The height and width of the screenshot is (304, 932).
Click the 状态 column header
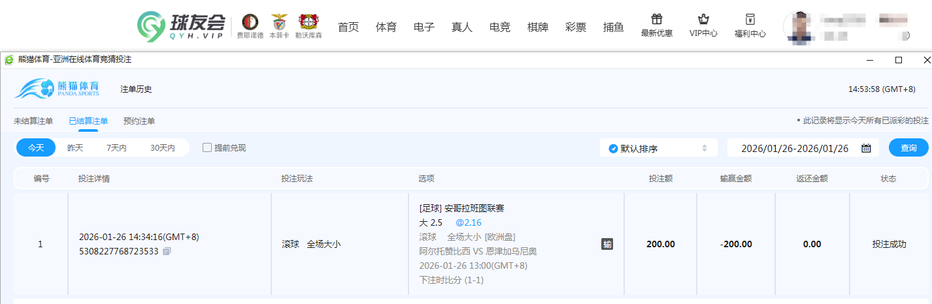pyautogui.click(x=888, y=178)
